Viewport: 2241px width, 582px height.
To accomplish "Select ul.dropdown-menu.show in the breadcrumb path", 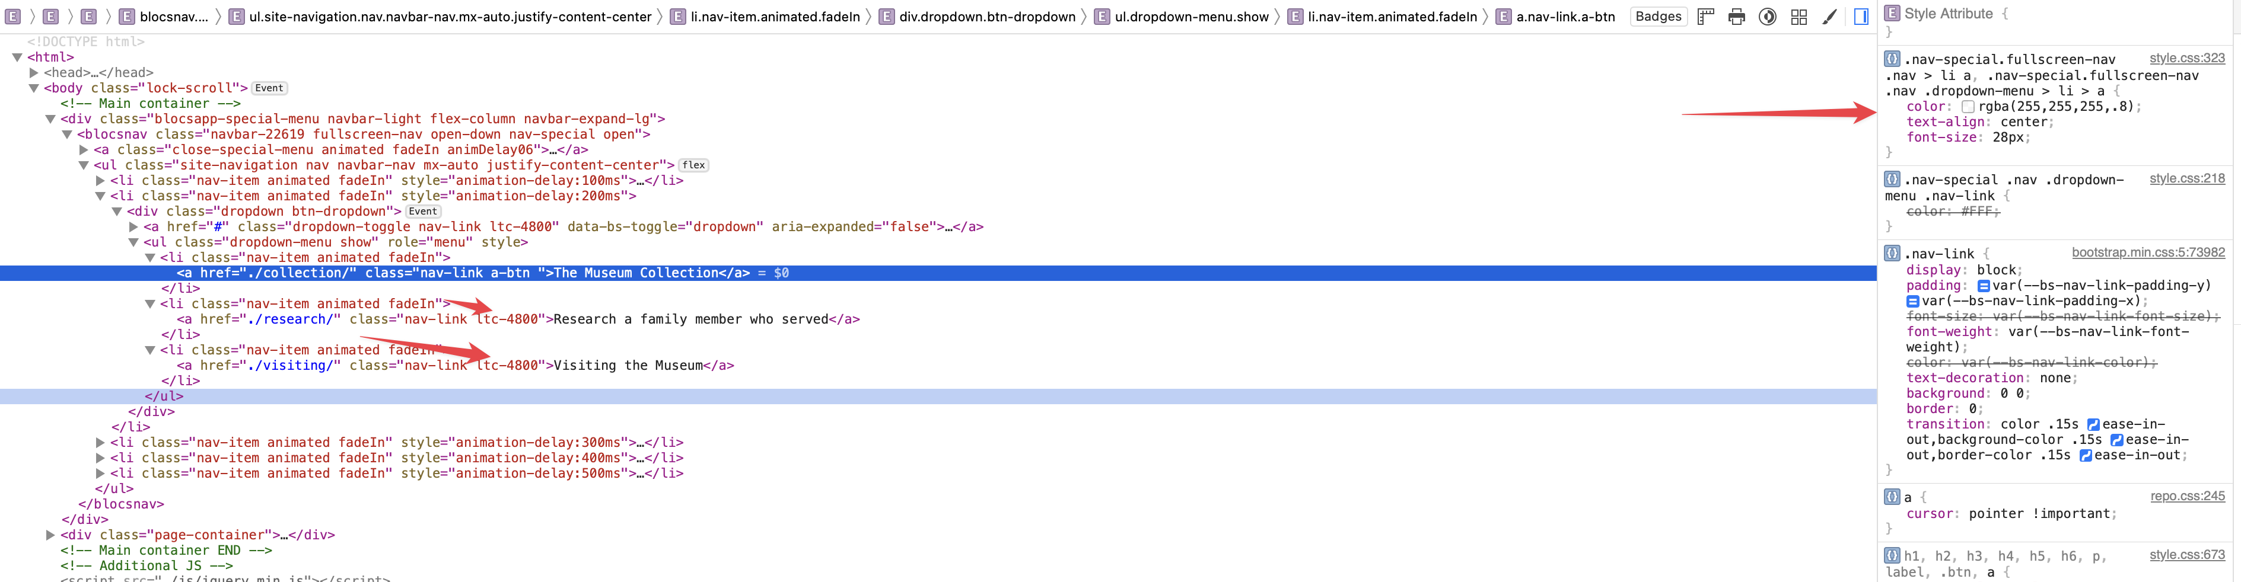I will pyautogui.click(x=1191, y=17).
